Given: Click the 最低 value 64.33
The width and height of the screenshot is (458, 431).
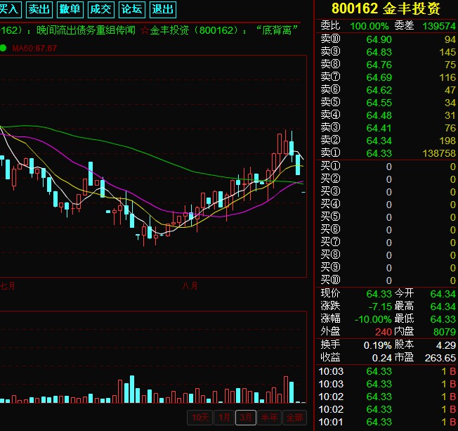Looking at the screenshot, I should (443, 319).
